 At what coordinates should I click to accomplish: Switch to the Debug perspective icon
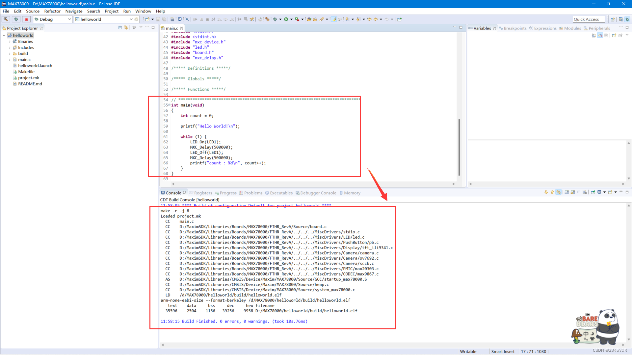coord(627,19)
